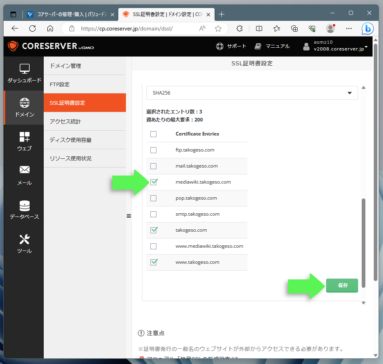Check the smtp.takogeso.com checkbox
This screenshot has width=383, height=364.
tap(153, 214)
